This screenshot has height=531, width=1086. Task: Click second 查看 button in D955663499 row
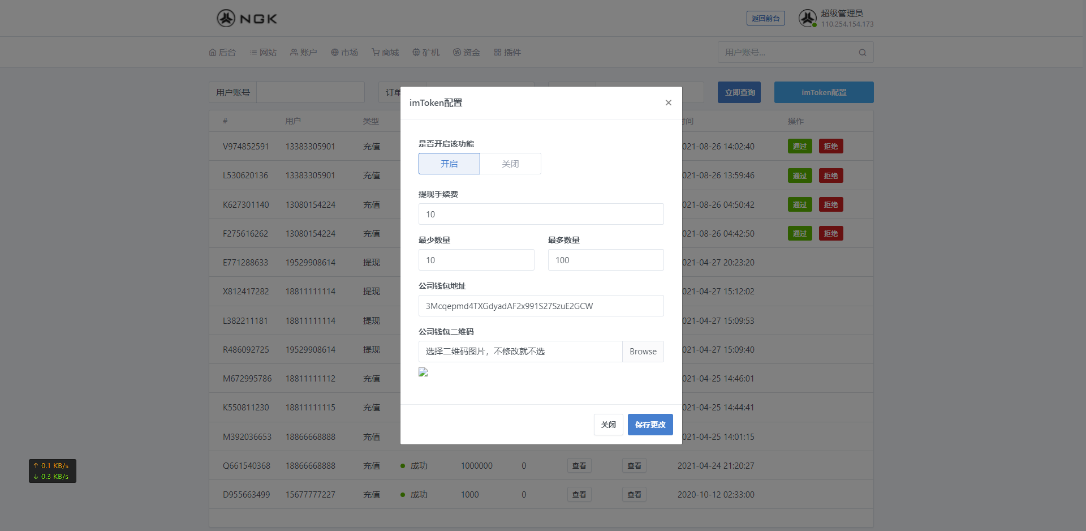coord(635,494)
